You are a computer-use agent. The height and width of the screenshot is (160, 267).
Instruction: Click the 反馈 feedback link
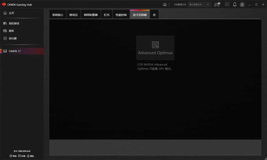pos(22,156)
